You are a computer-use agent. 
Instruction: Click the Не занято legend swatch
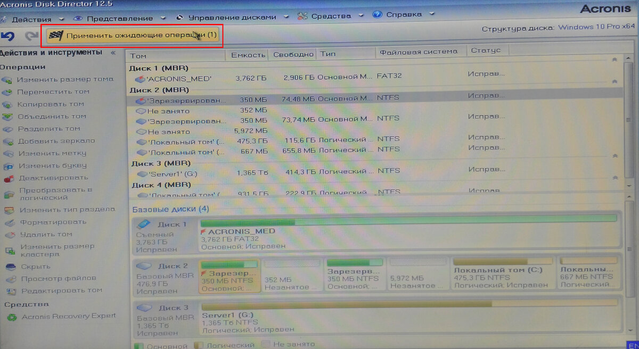[x=266, y=344]
